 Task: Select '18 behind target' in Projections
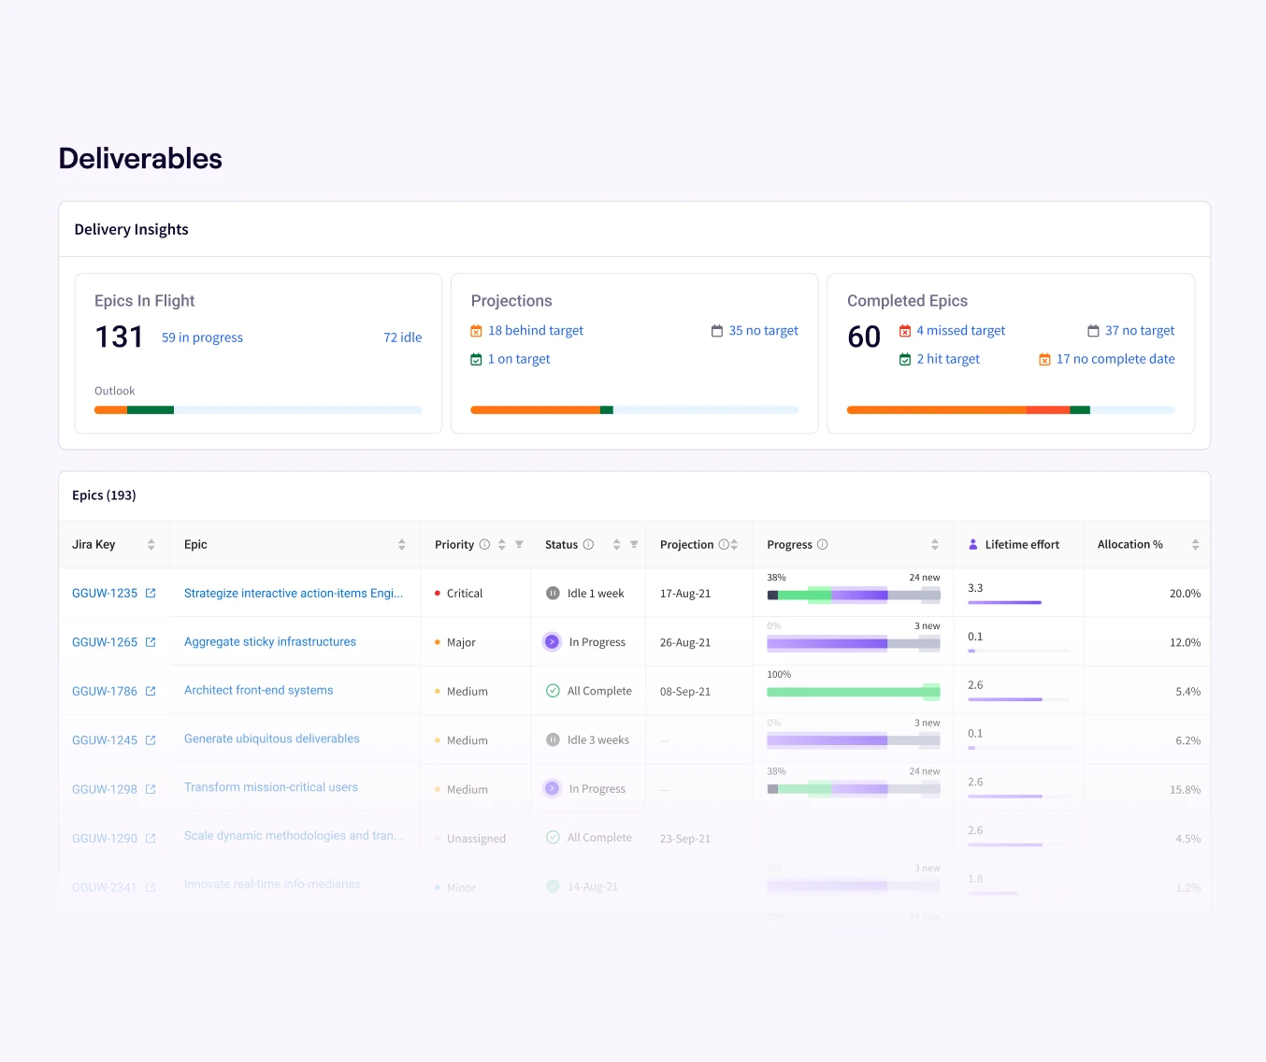click(535, 331)
